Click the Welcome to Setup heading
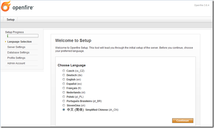 (73, 40)
